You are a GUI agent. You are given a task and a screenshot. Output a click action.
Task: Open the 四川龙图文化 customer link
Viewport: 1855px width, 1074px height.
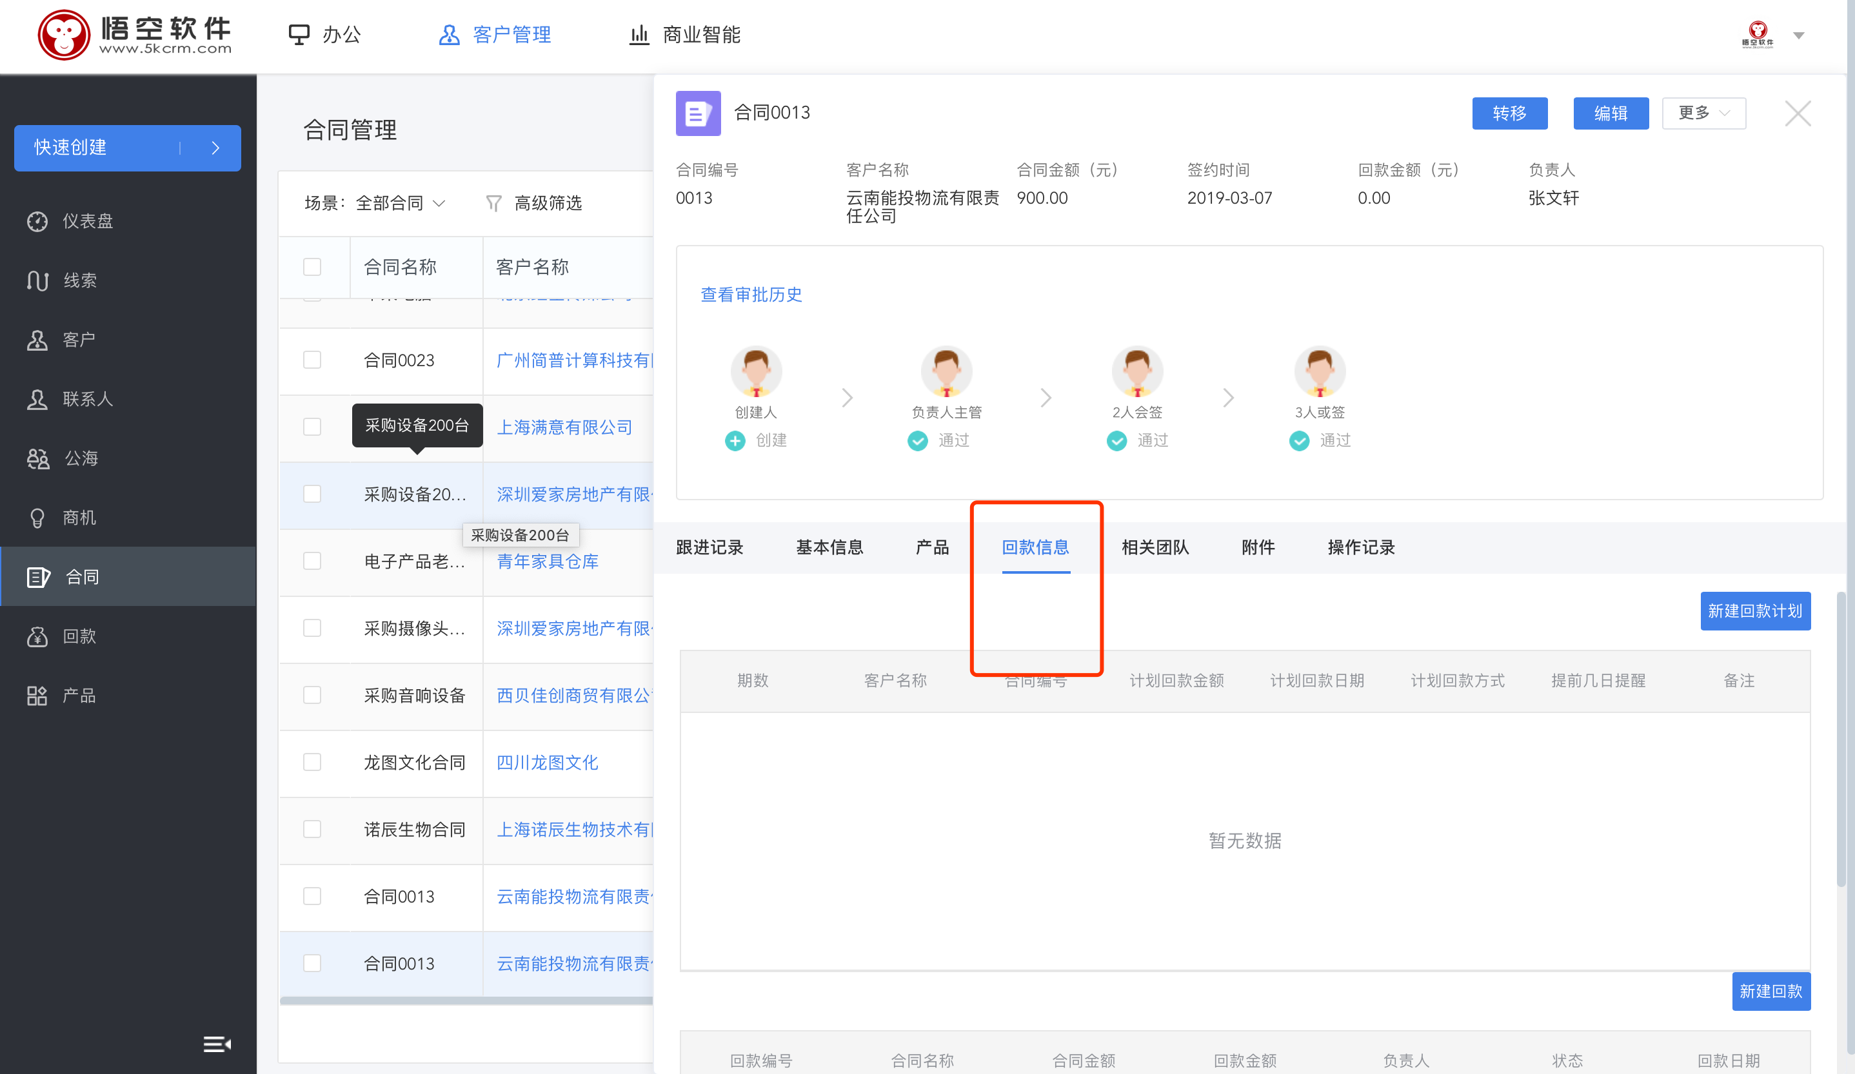[547, 762]
